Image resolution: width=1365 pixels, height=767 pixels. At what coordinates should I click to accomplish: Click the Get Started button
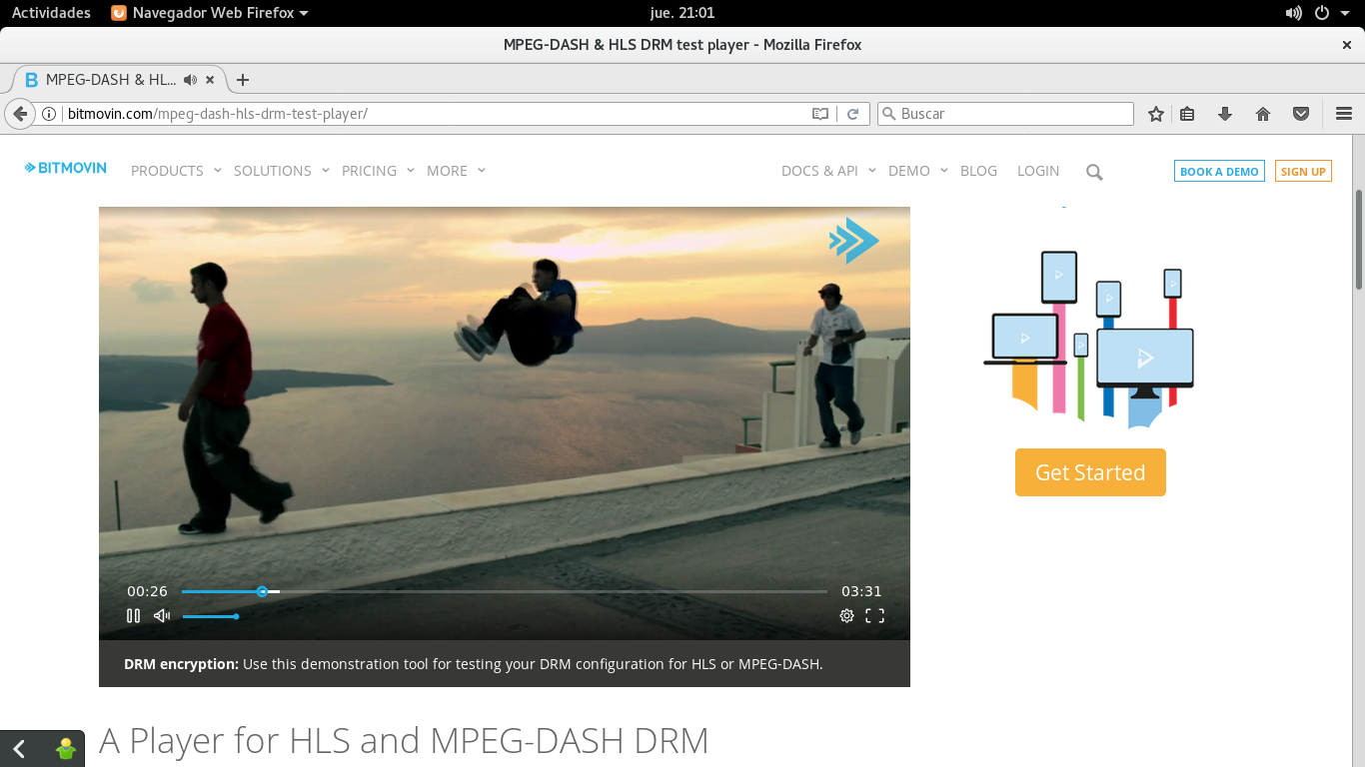click(x=1090, y=472)
